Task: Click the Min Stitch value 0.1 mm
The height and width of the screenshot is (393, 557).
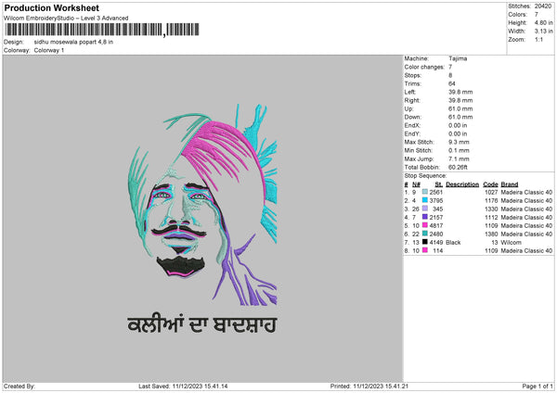Action: (459, 150)
